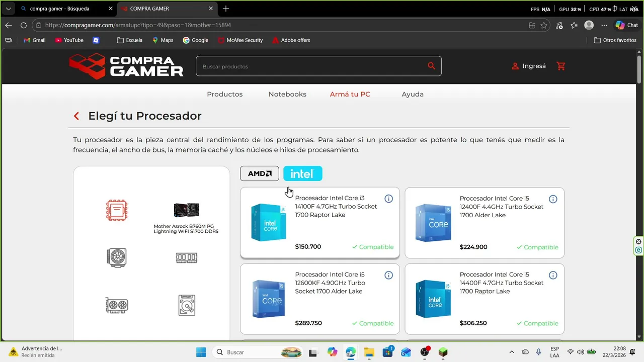Open browser settings and more menu
The width and height of the screenshot is (644, 362).
tap(604, 25)
